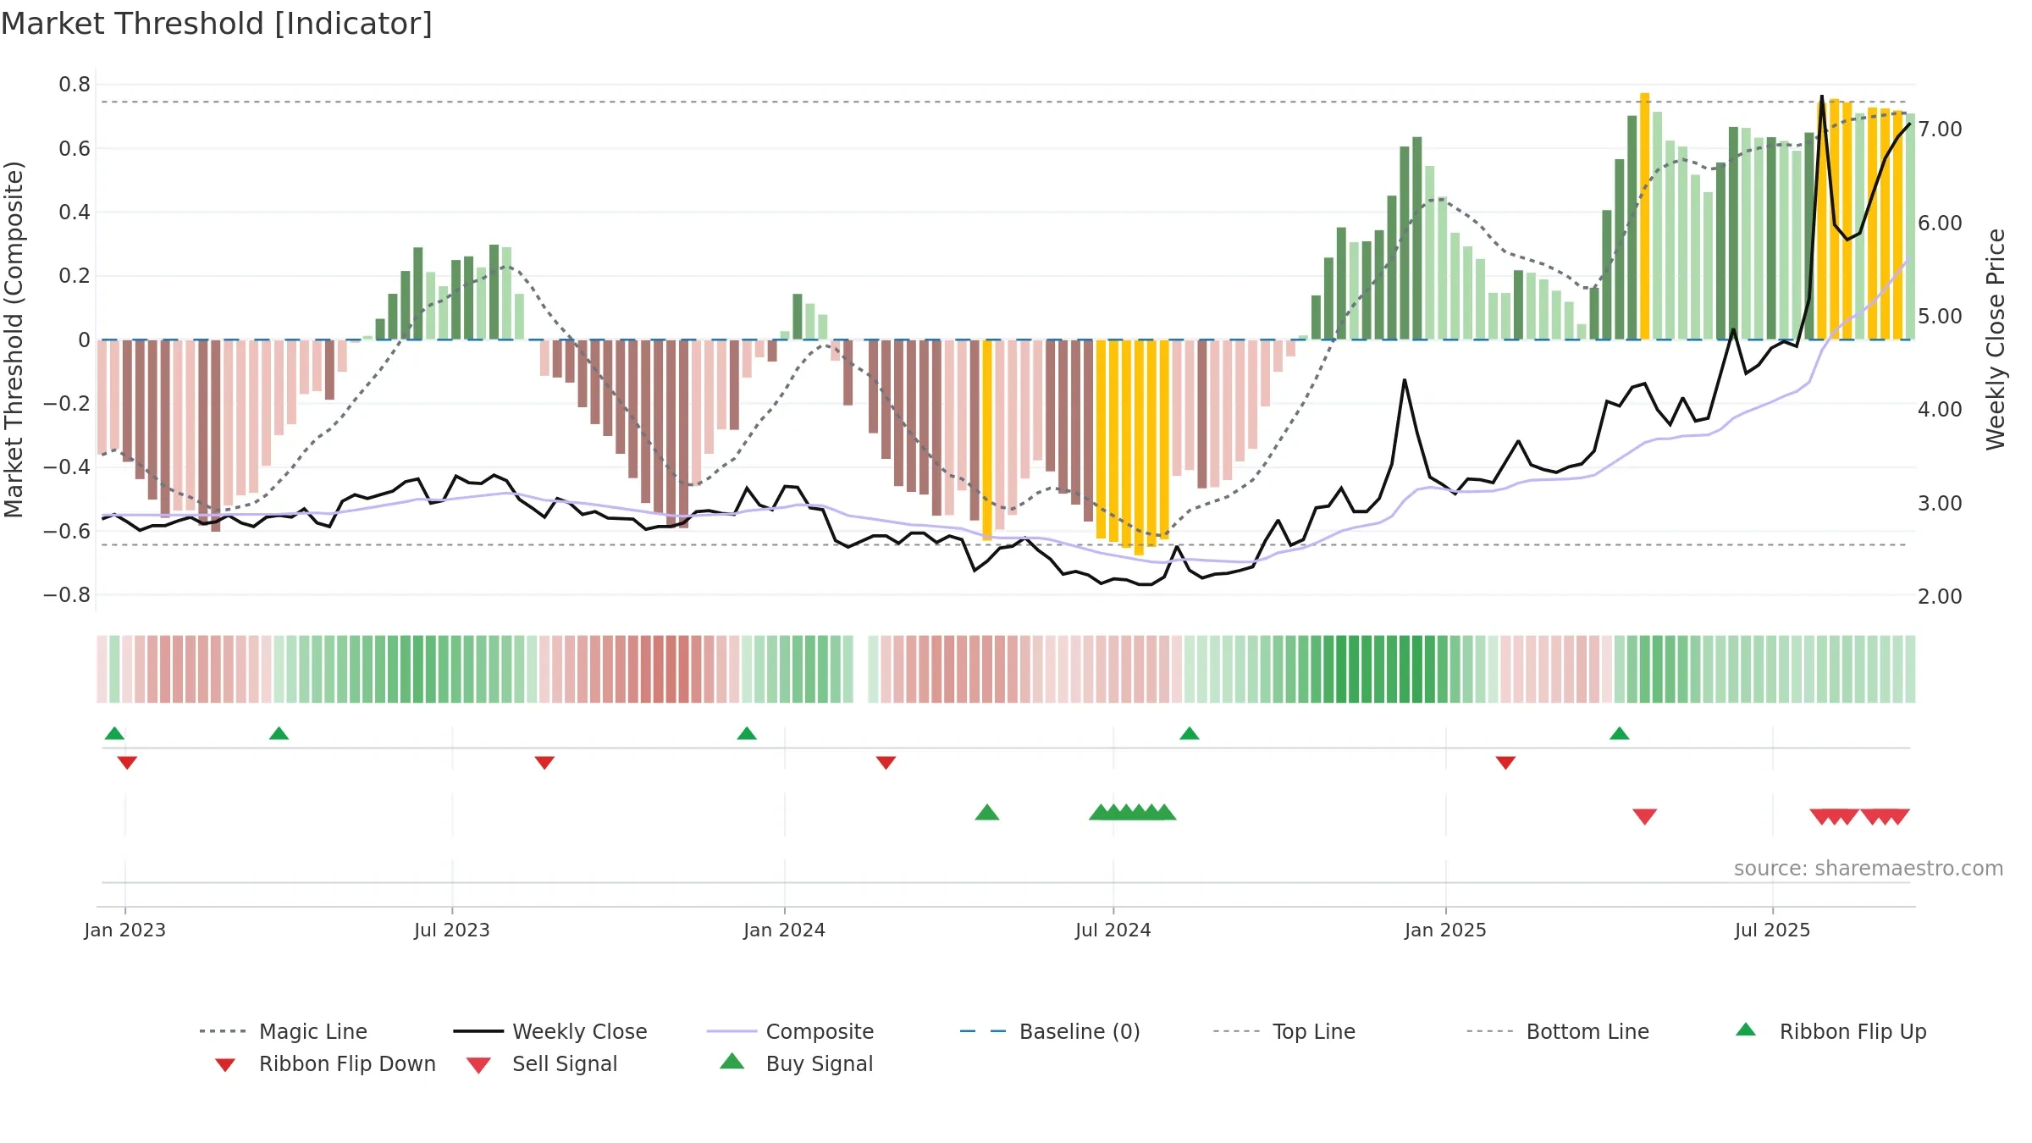Click the red ribbon flip down marker in January 2023
Screen dimensions: 2032x1143
(127, 763)
